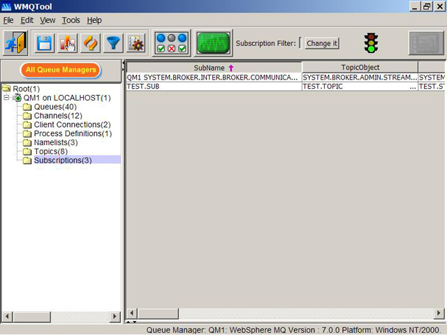Click the TopicObject column header
The image size is (447, 335).
click(360, 67)
